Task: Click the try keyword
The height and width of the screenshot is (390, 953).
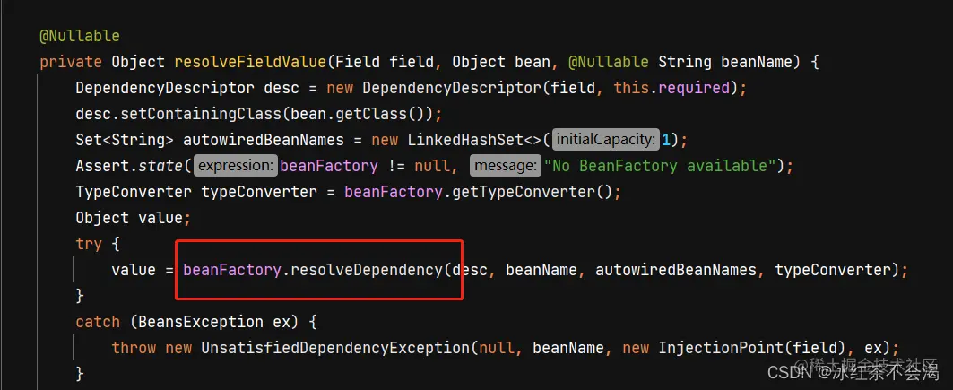Action: pos(89,244)
